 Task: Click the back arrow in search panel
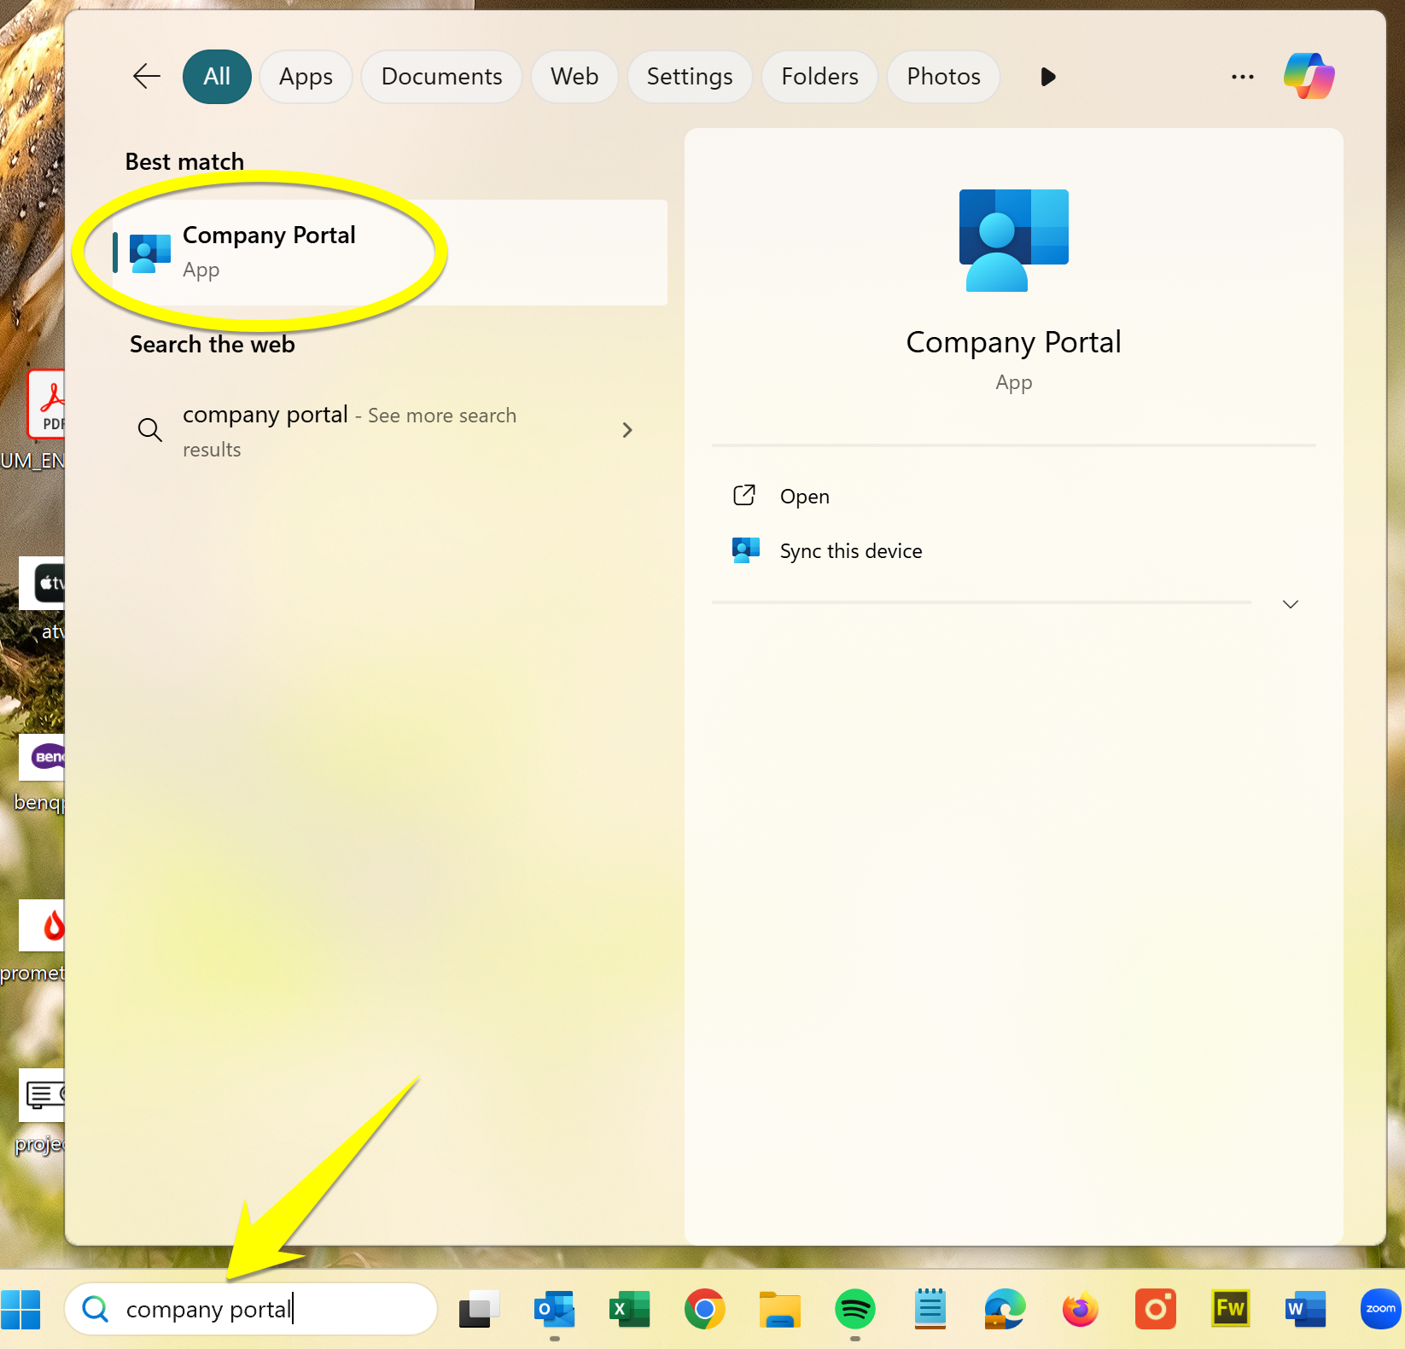click(x=147, y=77)
